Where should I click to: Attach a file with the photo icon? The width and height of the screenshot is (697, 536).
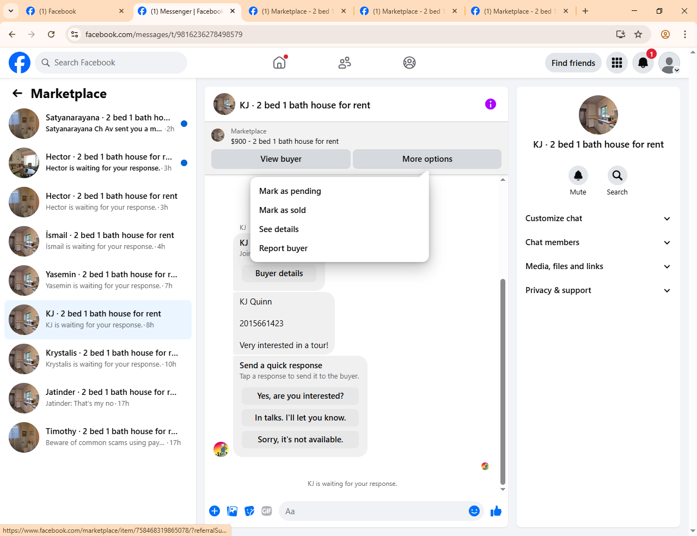coord(233,511)
